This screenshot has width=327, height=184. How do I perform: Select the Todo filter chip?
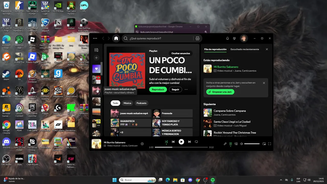(x=115, y=103)
